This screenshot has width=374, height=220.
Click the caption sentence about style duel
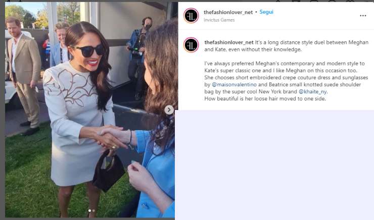286,46
